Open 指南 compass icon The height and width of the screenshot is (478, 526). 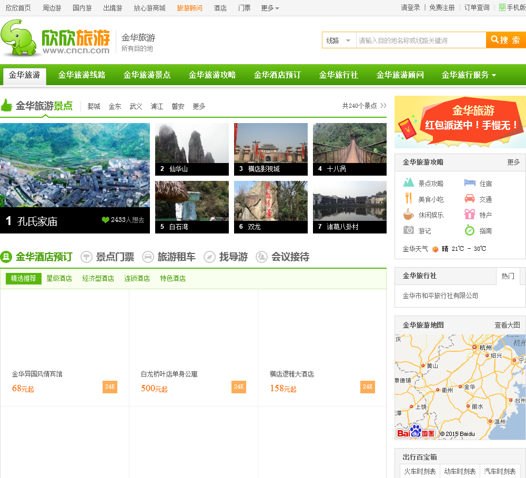point(470,230)
